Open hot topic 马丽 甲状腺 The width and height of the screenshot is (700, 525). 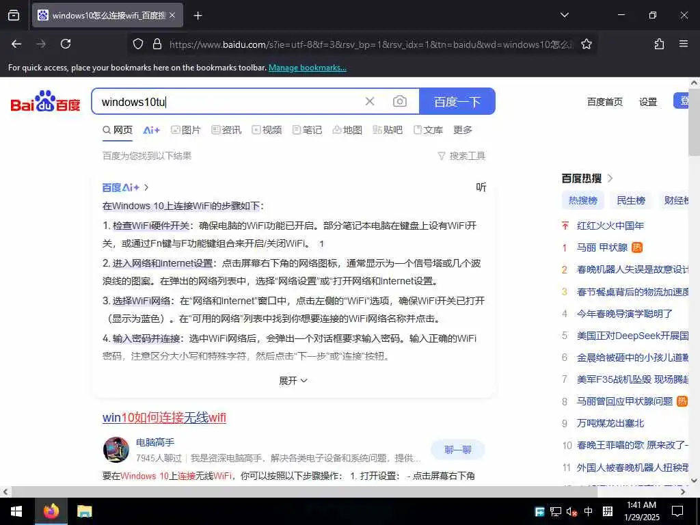[x=602, y=247]
